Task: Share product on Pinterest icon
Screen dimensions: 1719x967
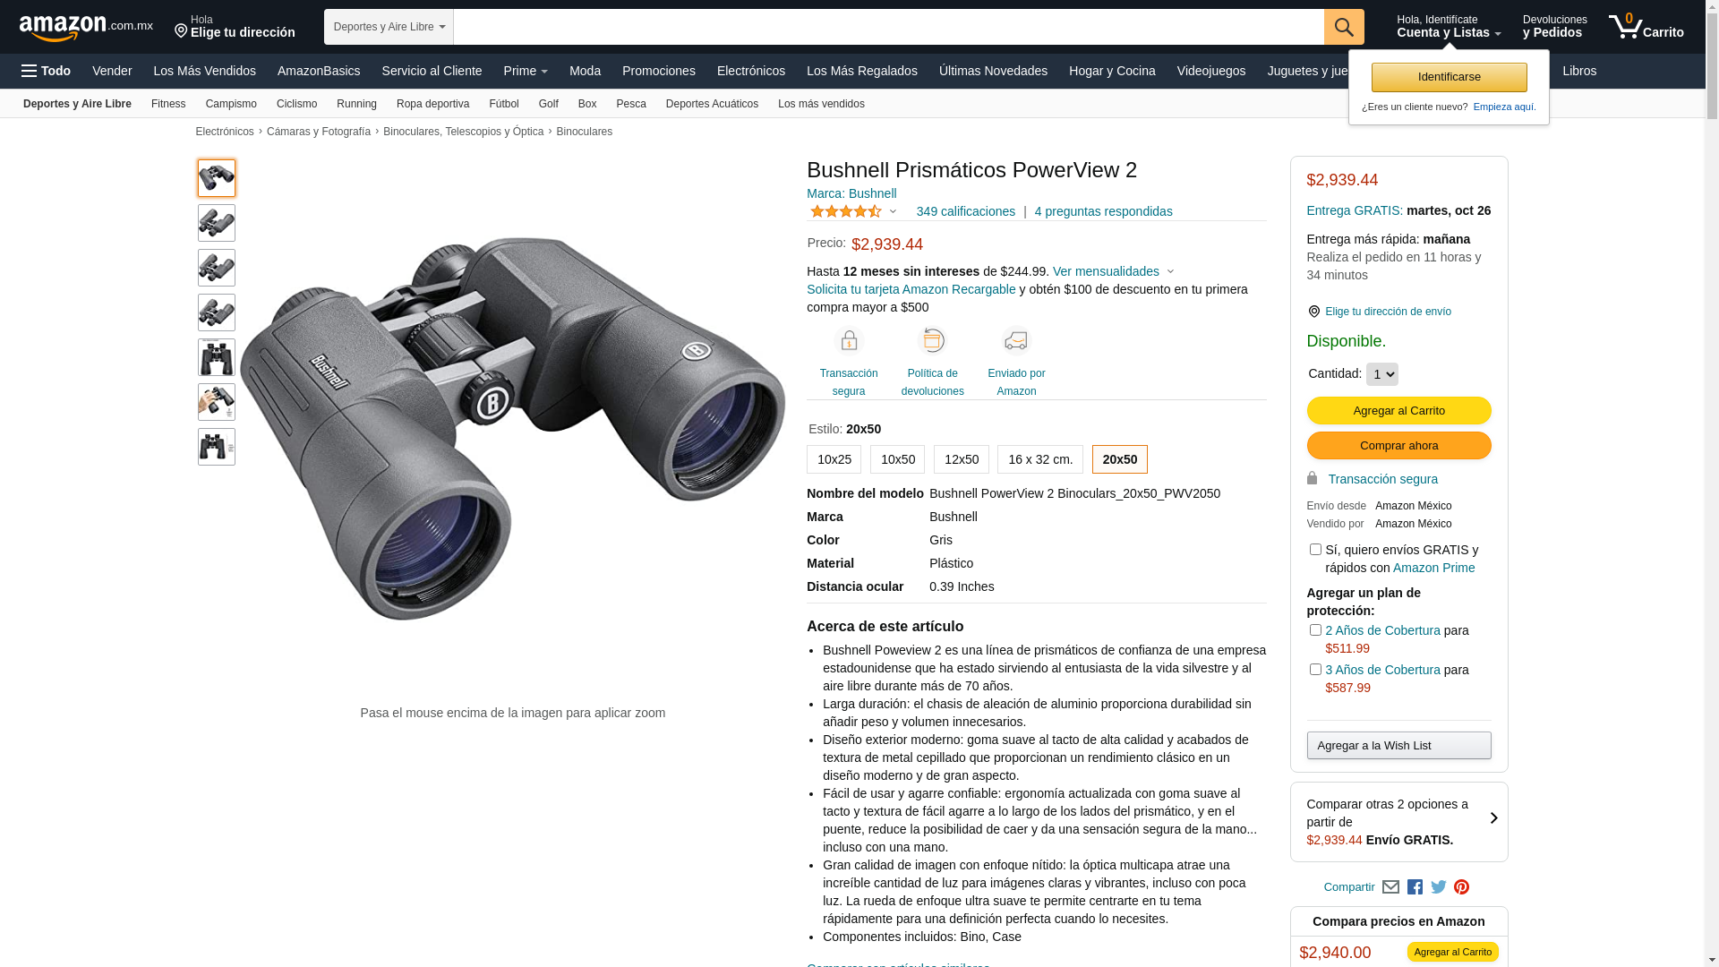Action: (1461, 887)
